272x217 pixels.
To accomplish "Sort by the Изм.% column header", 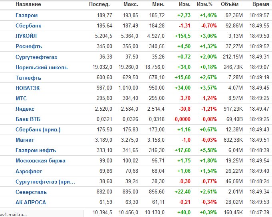I will click(x=204, y=4).
